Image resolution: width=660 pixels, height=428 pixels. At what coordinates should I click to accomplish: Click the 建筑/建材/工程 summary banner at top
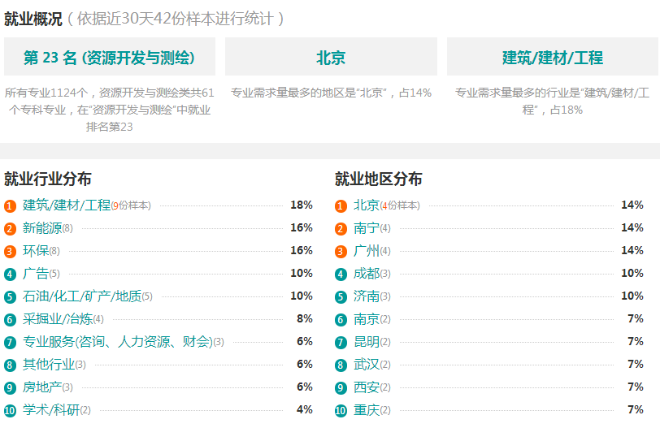pos(552,57)
